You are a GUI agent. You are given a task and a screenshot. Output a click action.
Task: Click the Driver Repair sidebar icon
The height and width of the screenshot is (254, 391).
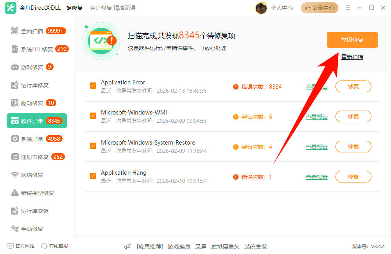click(15, 103)
